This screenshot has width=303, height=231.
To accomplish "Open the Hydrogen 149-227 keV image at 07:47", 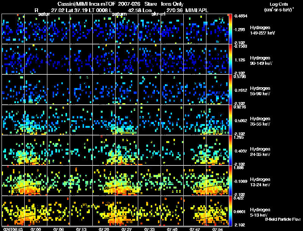I will point(195,29).
